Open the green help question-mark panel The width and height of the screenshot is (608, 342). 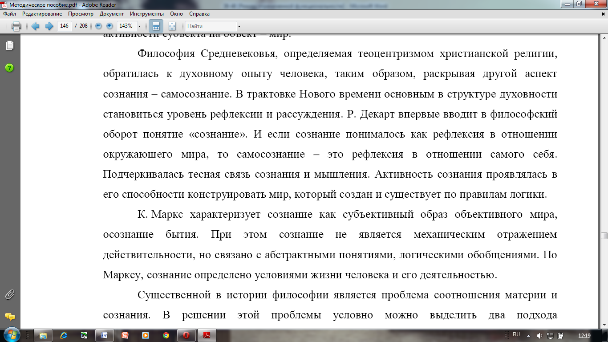[x=9, y=68]
